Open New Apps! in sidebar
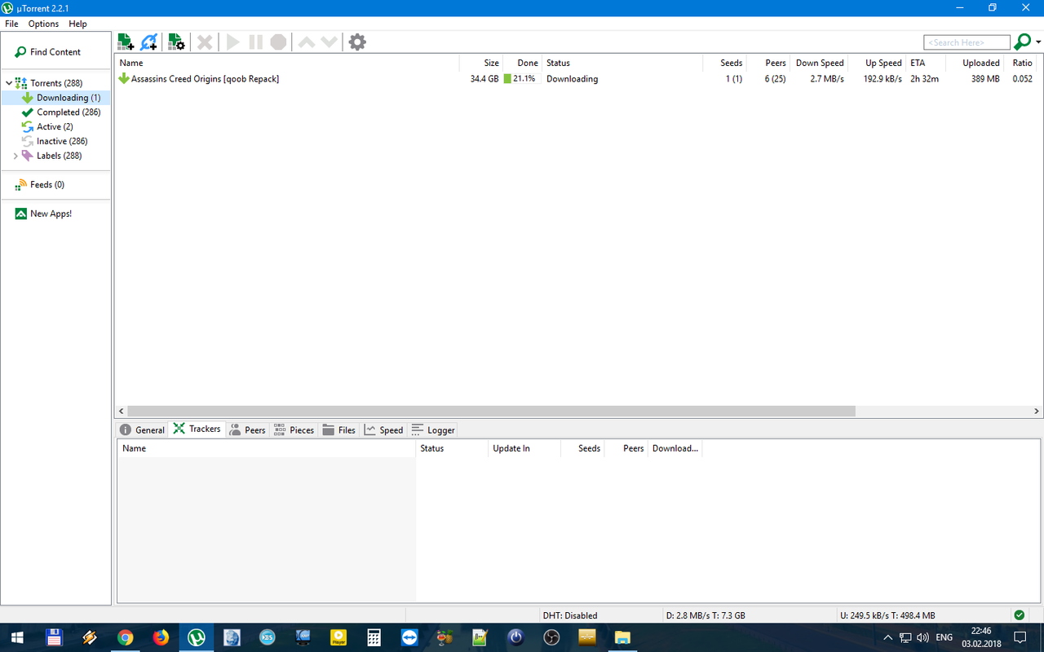1044x652 pixels. (51, 214)
